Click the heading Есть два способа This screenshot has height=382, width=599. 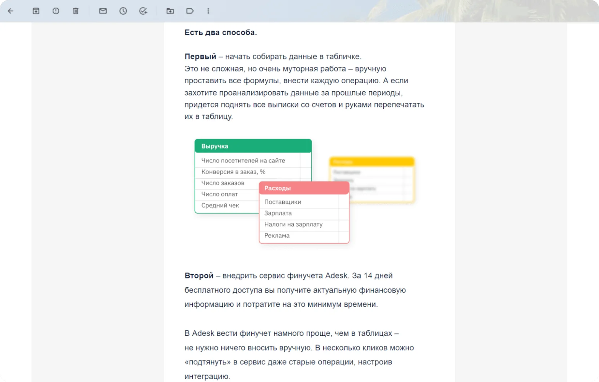click(221, 32)
